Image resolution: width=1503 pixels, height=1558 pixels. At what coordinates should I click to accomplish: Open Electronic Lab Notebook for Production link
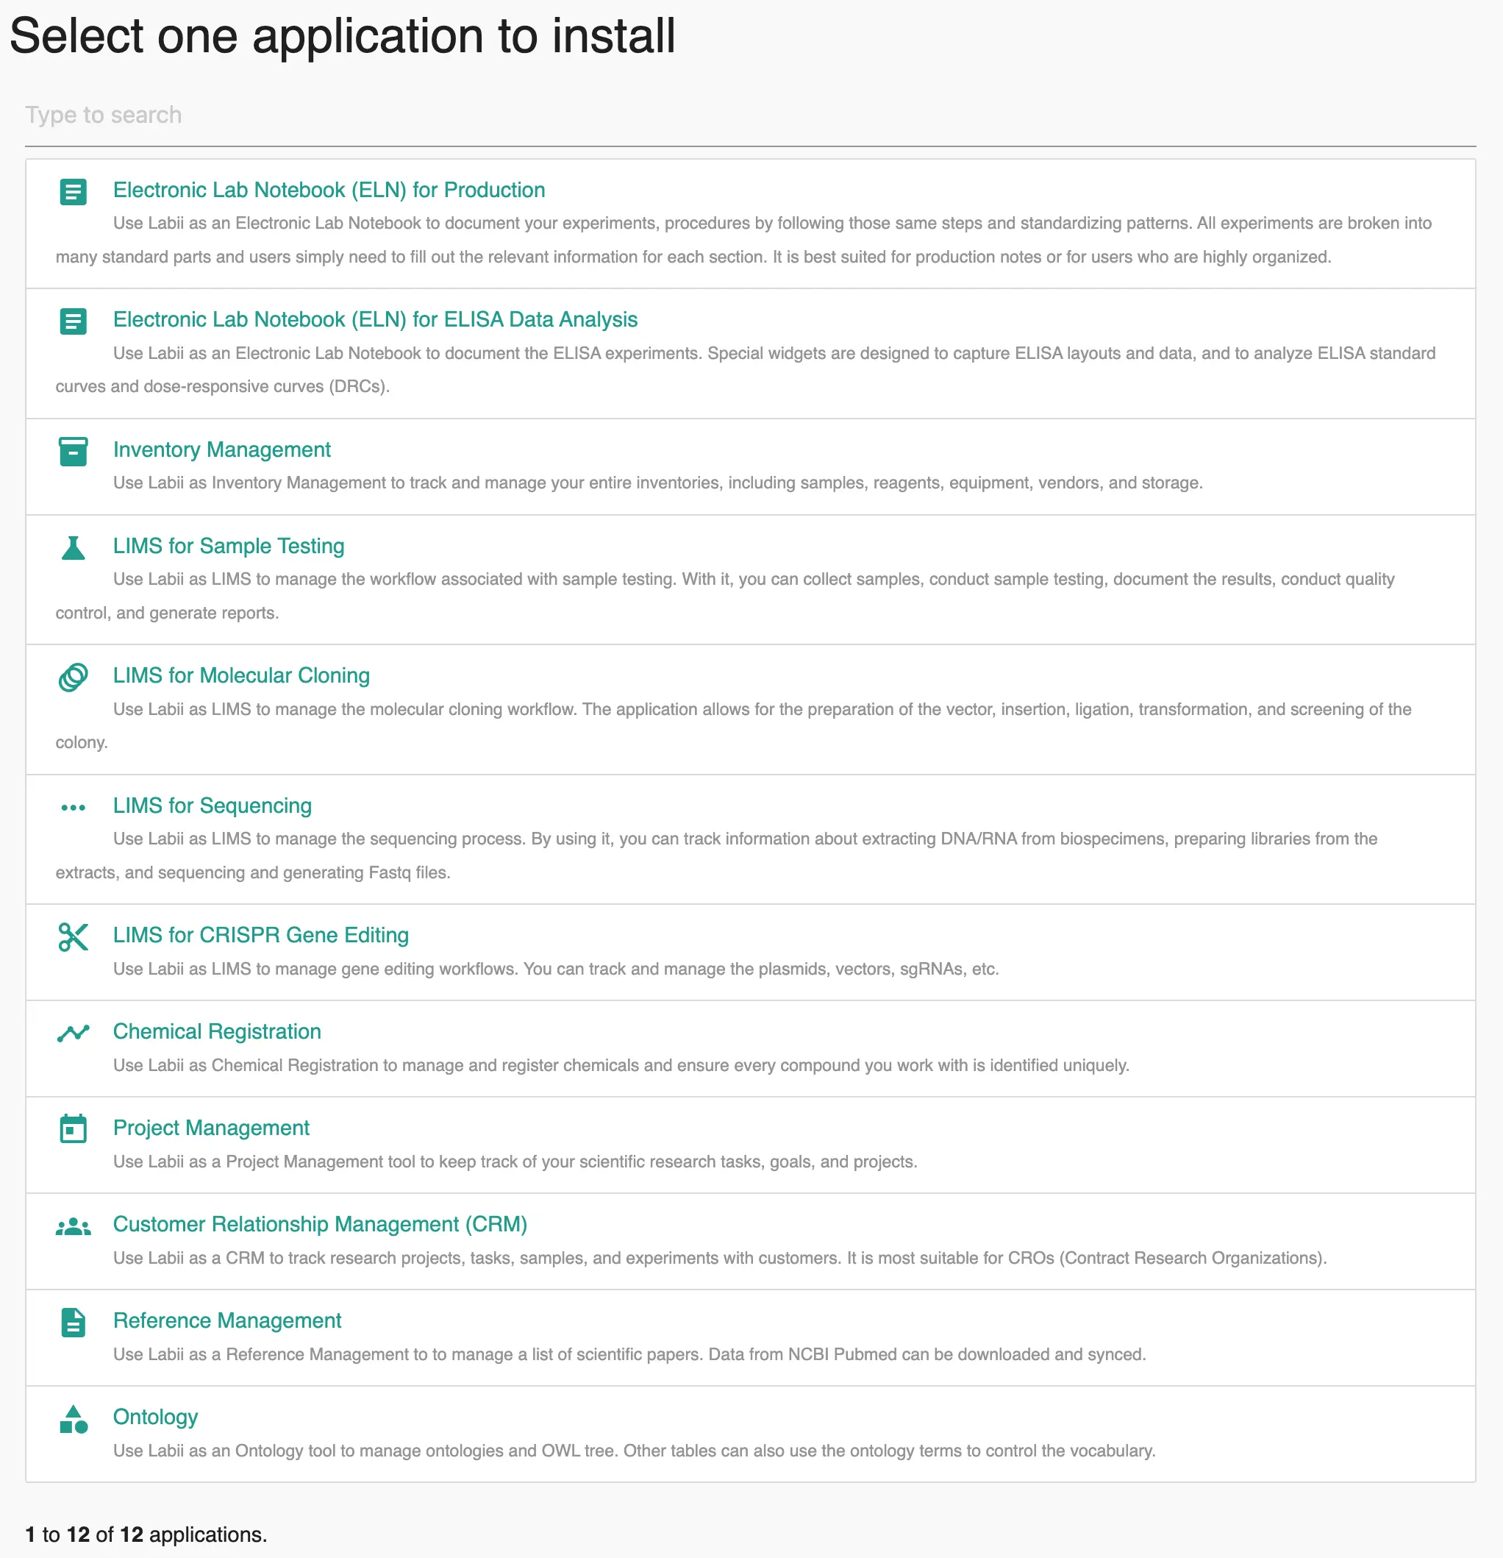[x=329, y=190]
